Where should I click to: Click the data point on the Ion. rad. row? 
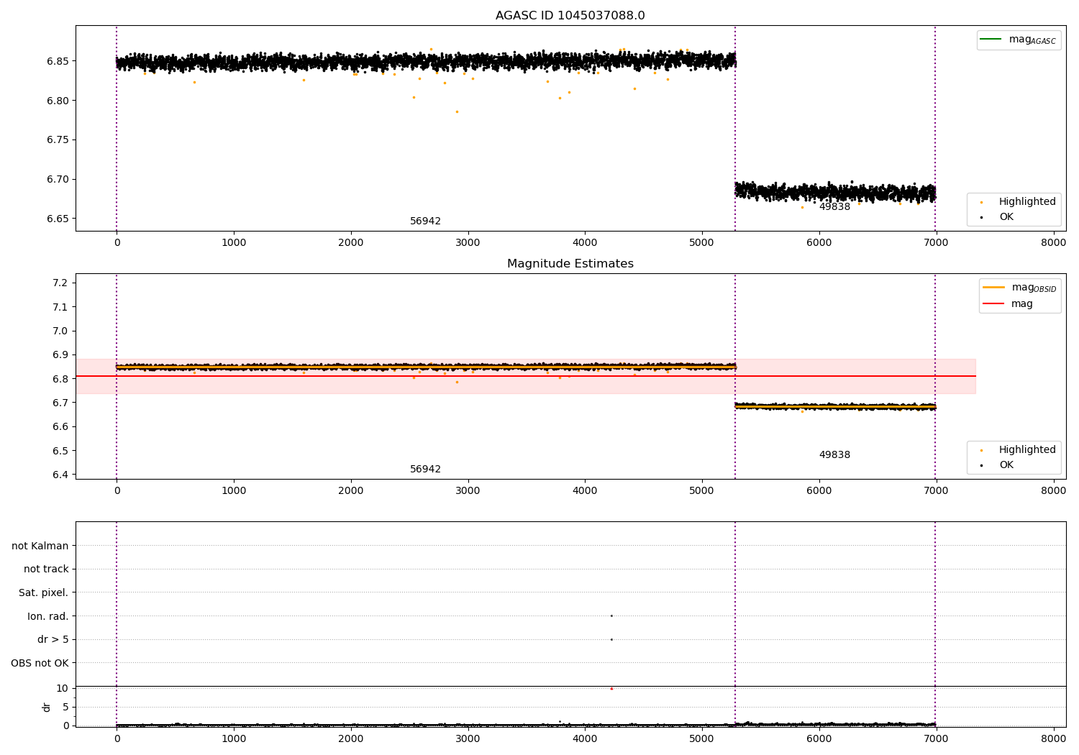[611, 616]
